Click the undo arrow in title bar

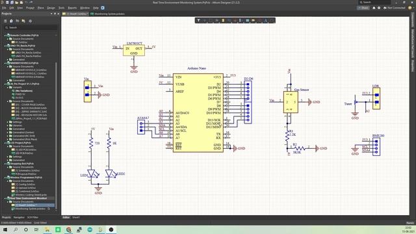[x=26, y=3]
